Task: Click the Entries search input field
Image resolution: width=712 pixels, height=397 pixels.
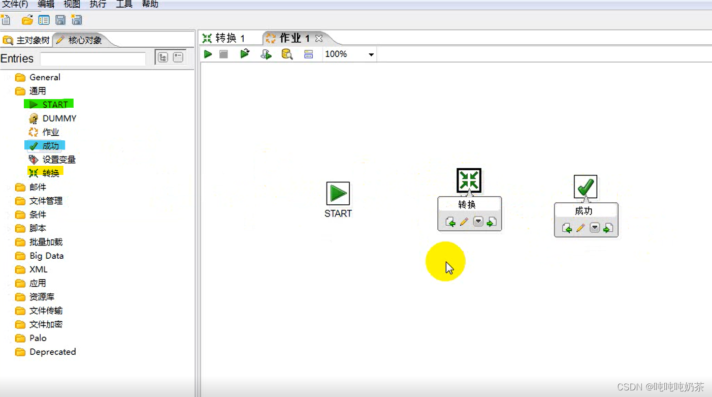Action: [x=93, y=58]
